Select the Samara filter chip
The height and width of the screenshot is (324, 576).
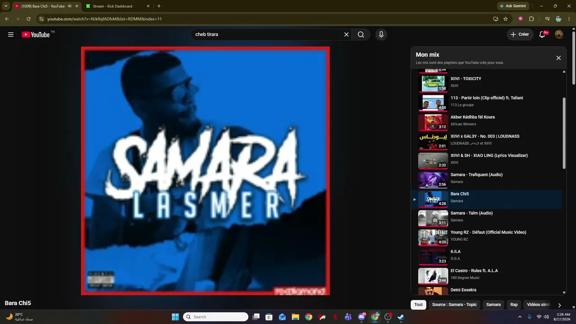click(x=493, y=305)
